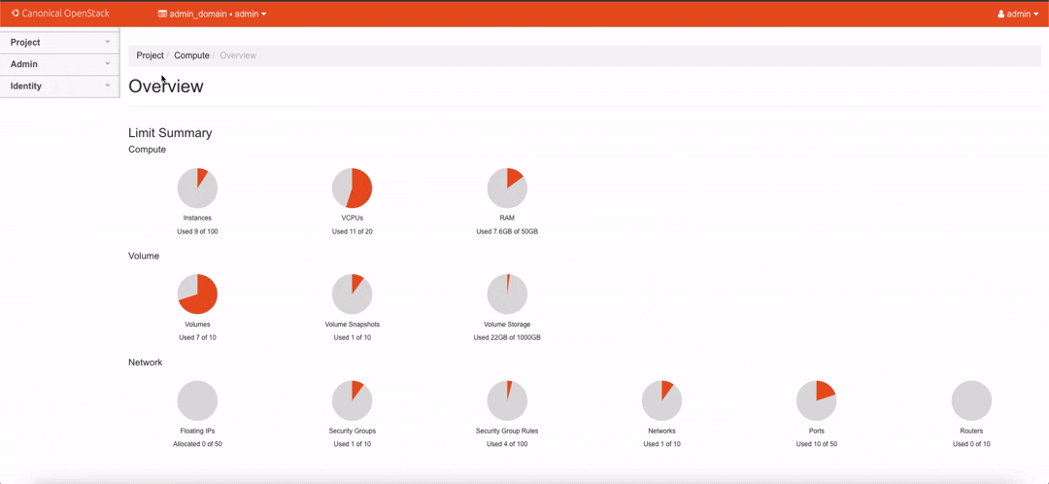Image resolution: width=1049 pixels, height=484 pixels.
Task: Click the Volume Snapshots pie chart
Action: [x=352, y=294]
